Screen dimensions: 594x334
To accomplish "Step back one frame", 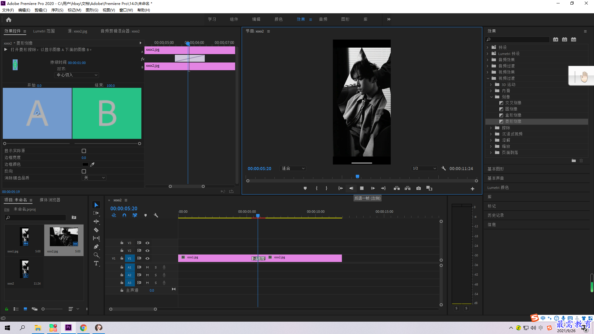I will [x=351, y=188].
